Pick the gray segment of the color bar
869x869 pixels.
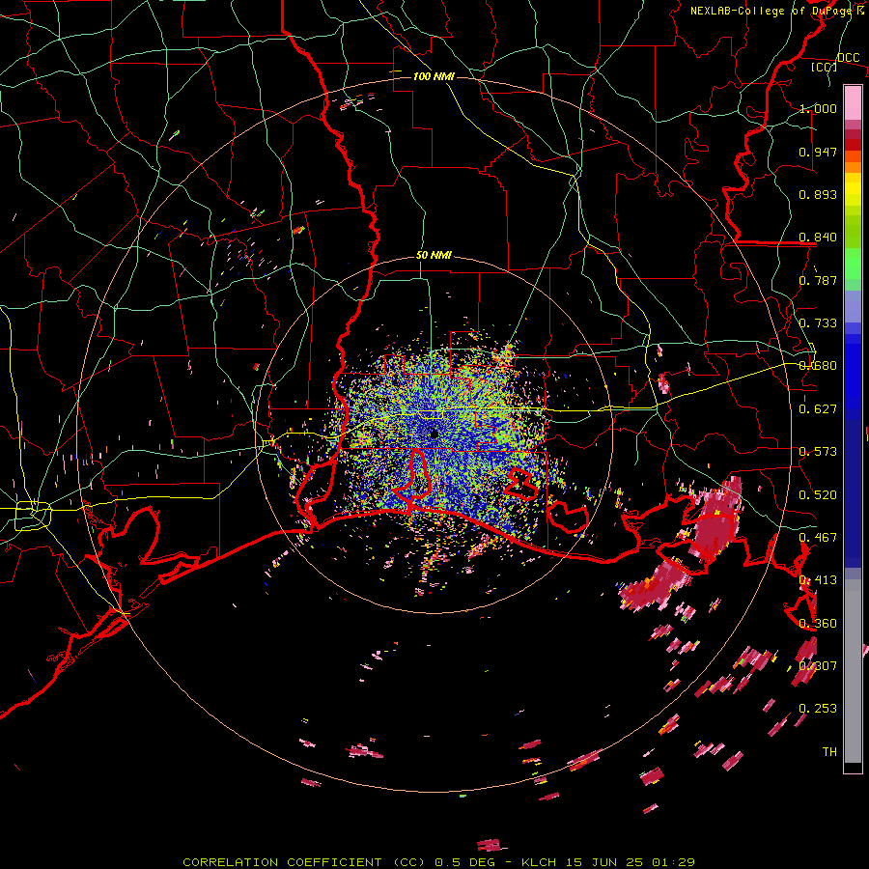click(853, 671)
